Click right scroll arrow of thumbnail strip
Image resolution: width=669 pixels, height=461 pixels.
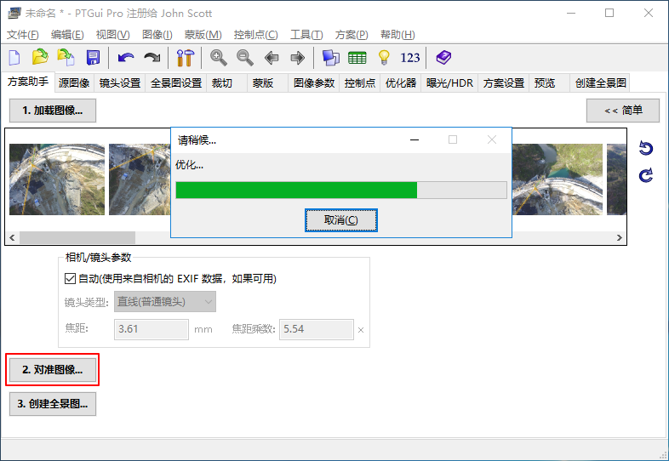(619, 237)
